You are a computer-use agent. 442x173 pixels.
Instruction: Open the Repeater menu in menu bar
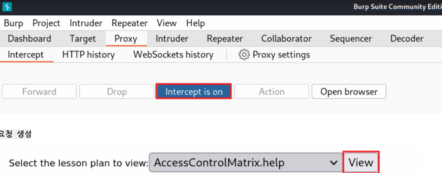pyautogui.click(x=129, y=23)
